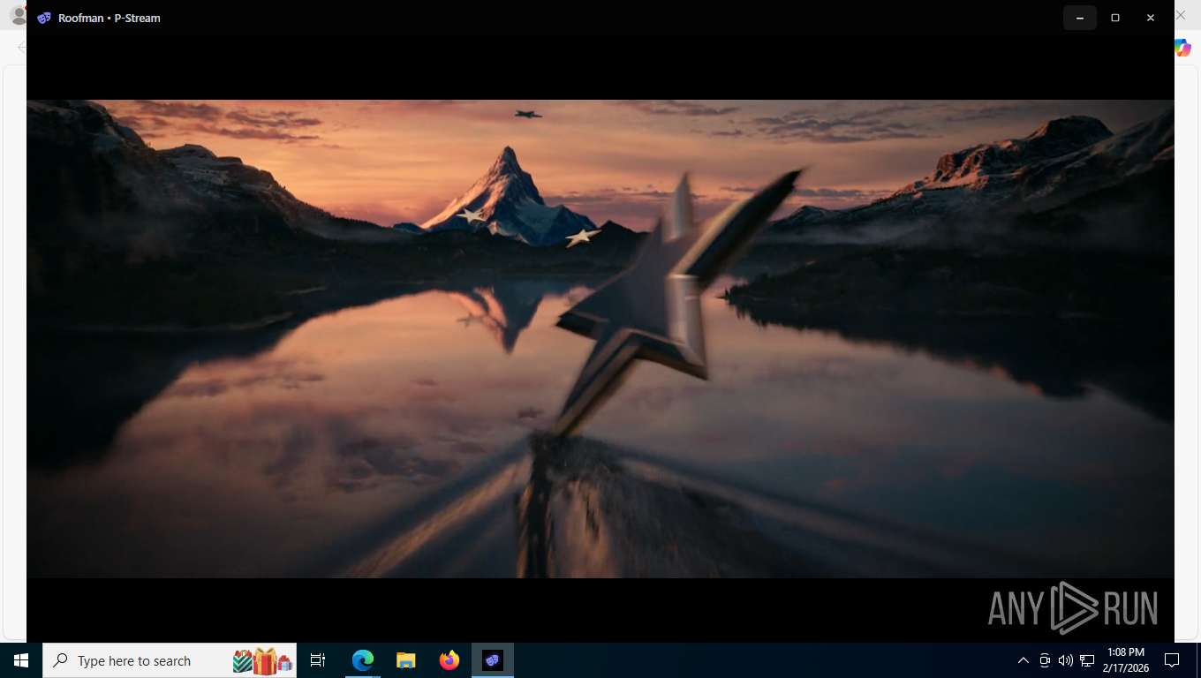1201x678 pixels.
Task: Open Task View from the taskbar
Action: [318, 660]
